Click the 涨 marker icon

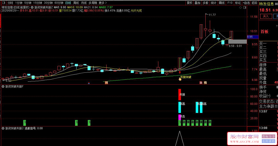click(x=201, y=83)
